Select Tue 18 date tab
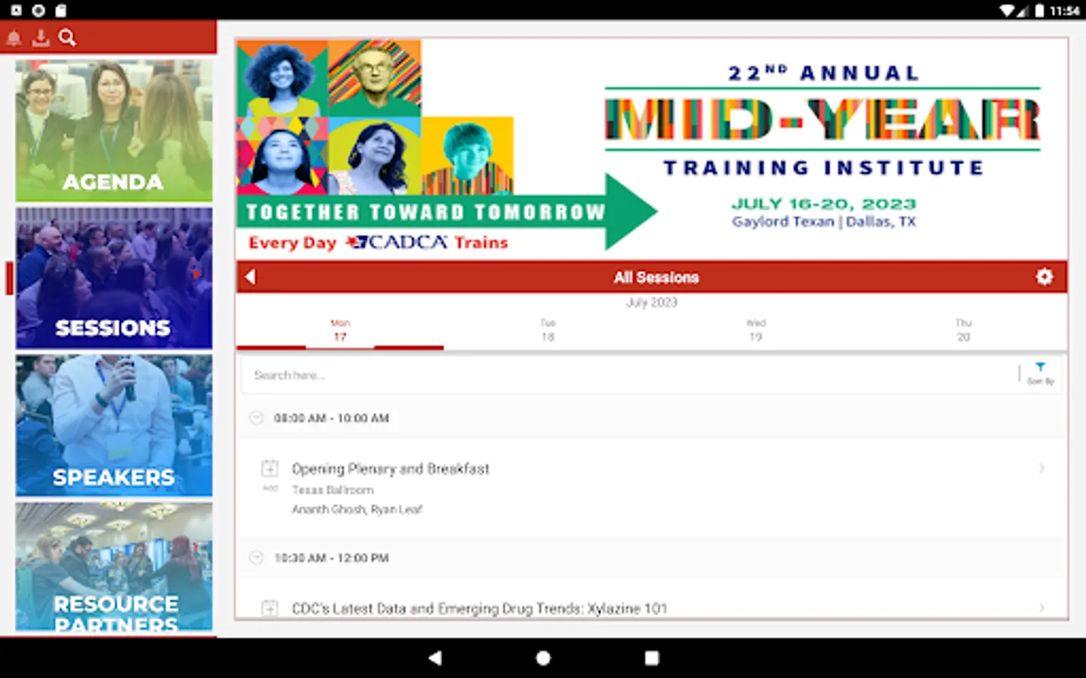 coord(548,330)
